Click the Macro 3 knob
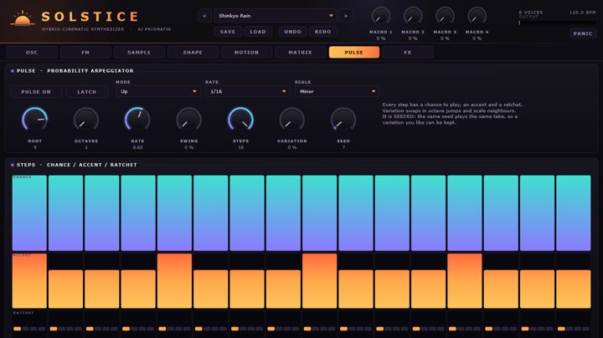This screenshot has height=338, width=603. click(x=445, y=17)
